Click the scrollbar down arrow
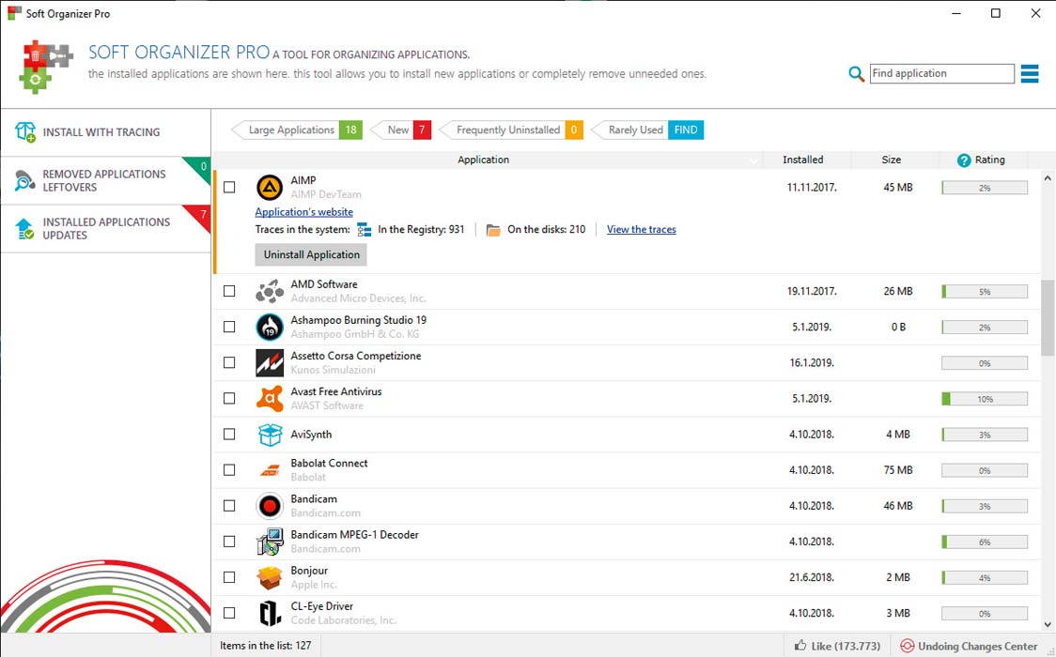 [1048, 625]
